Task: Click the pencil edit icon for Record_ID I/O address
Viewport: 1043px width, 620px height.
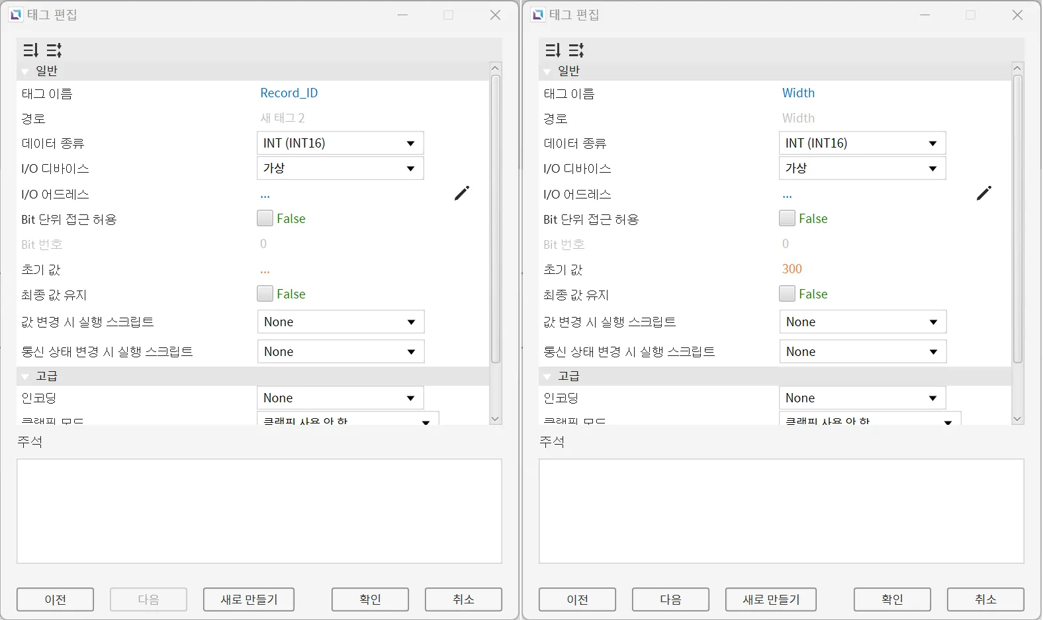Action: point(461,193)
